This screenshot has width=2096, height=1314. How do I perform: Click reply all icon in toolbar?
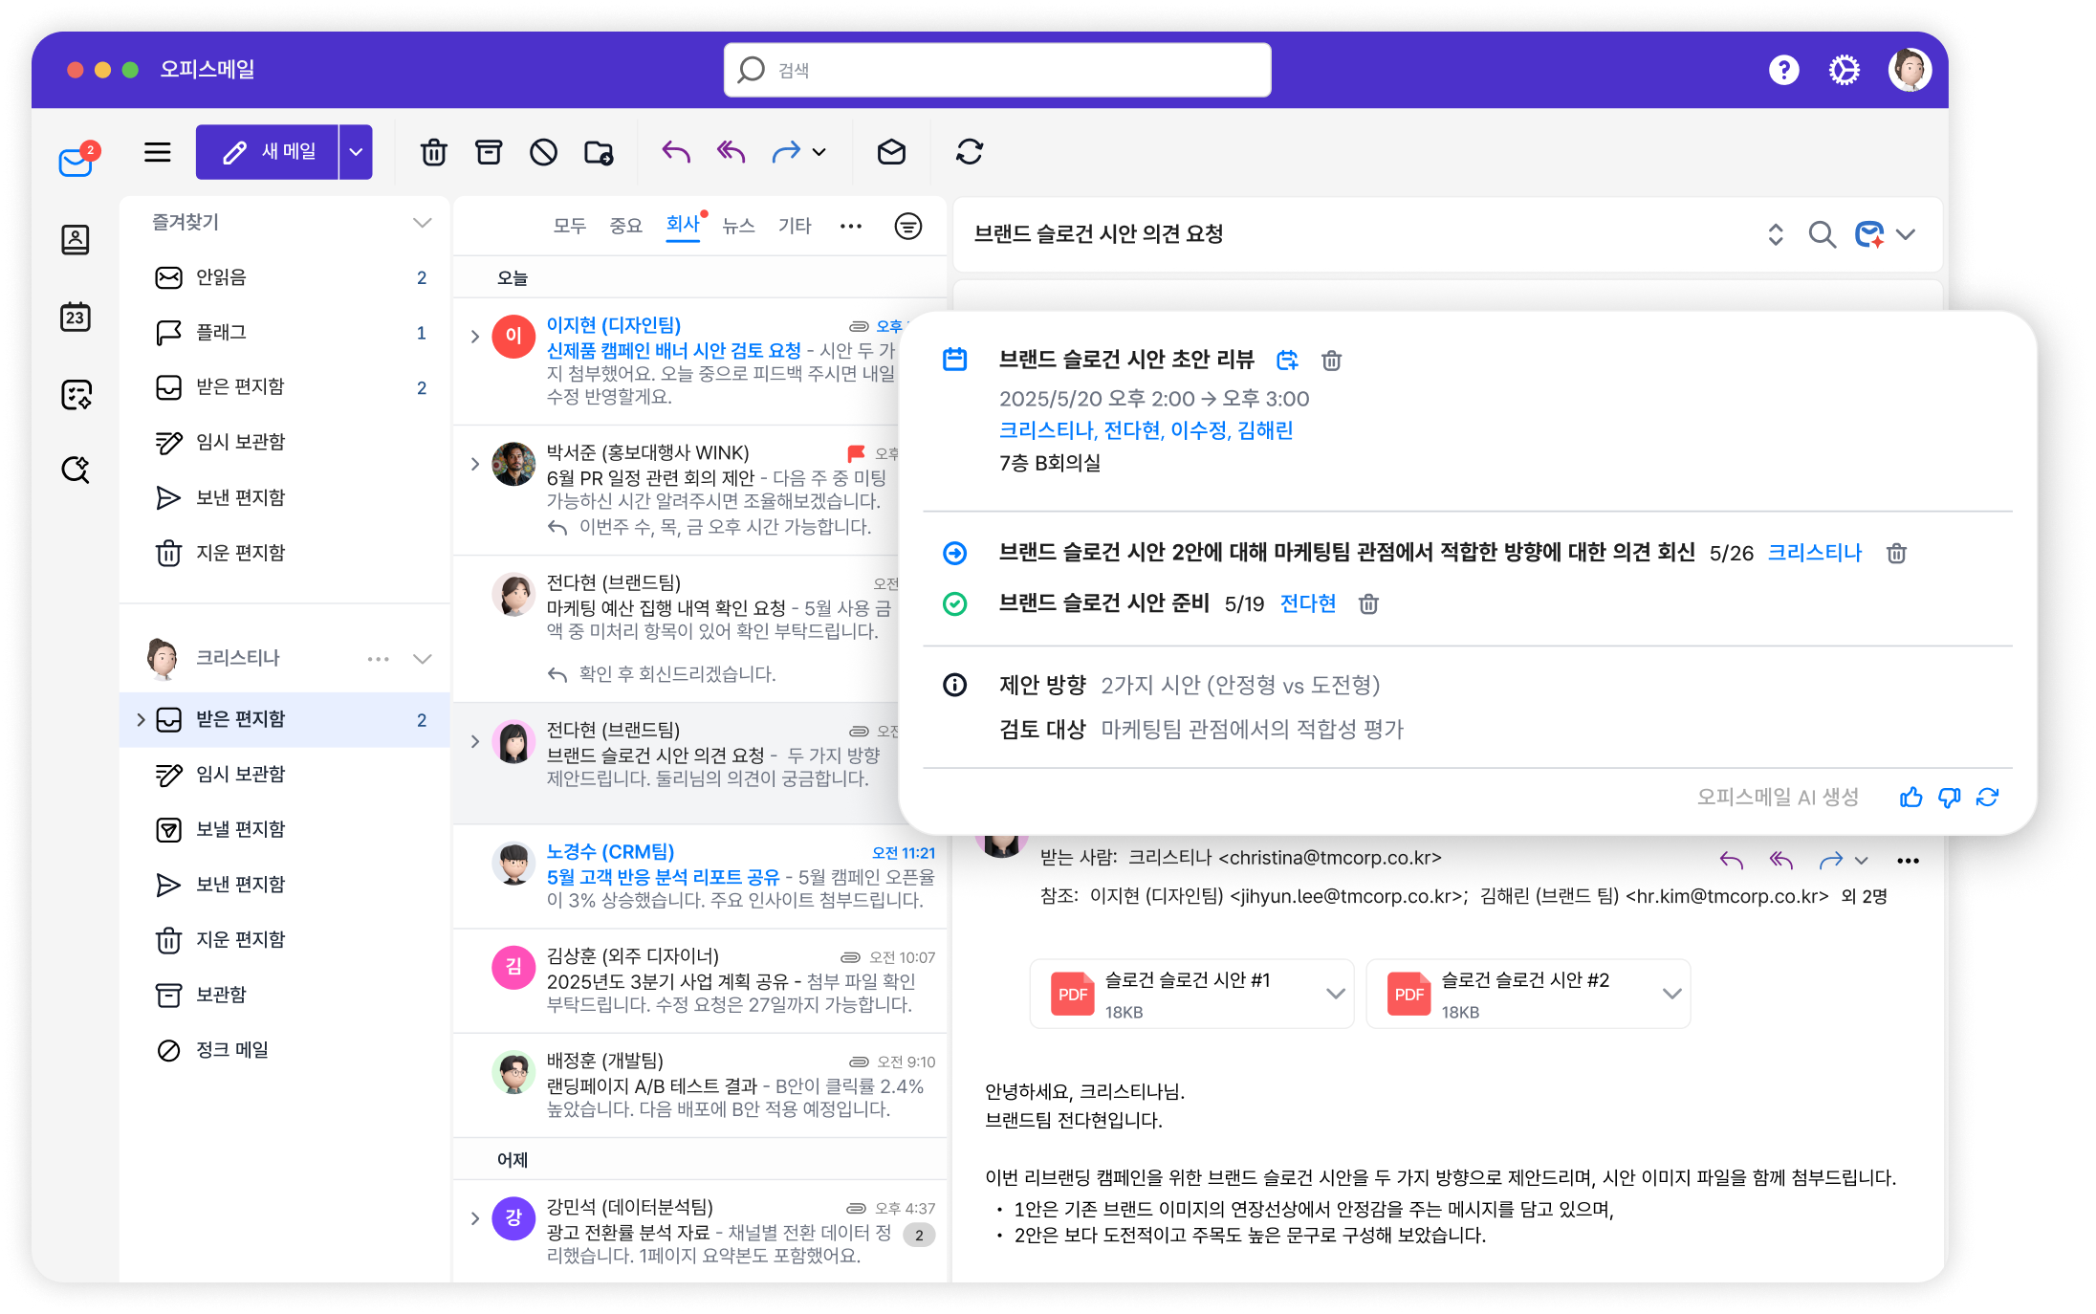point(731,152)
